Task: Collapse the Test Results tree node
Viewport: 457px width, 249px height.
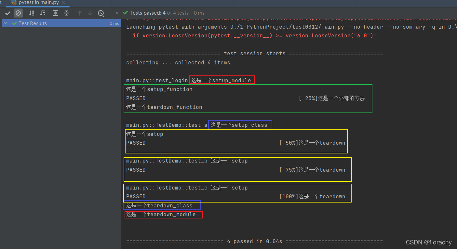Action: [6, 23]
